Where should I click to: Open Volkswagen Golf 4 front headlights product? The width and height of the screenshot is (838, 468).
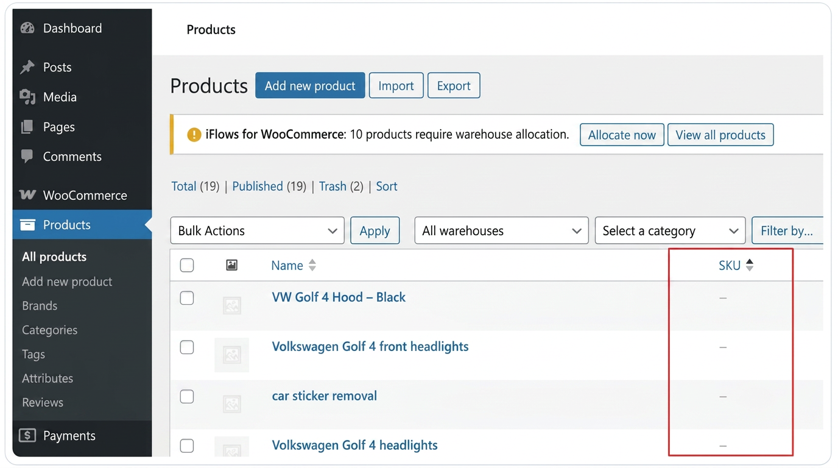point(370,347)
